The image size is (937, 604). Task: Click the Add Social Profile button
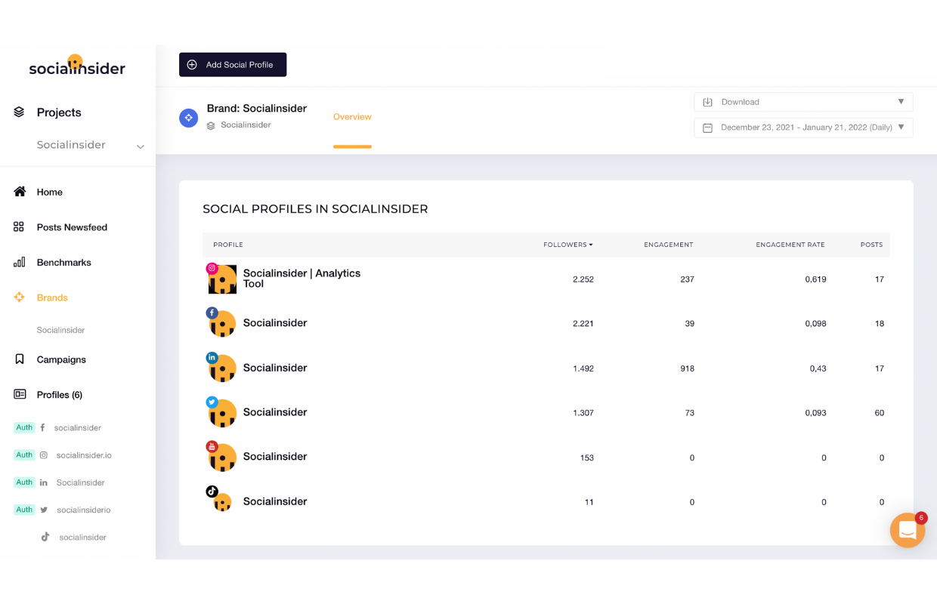coord(233,65)
